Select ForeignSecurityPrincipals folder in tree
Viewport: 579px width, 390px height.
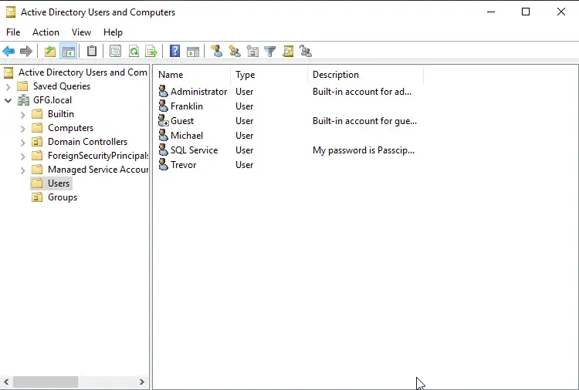pyautogui.click(x=98, y=156)
